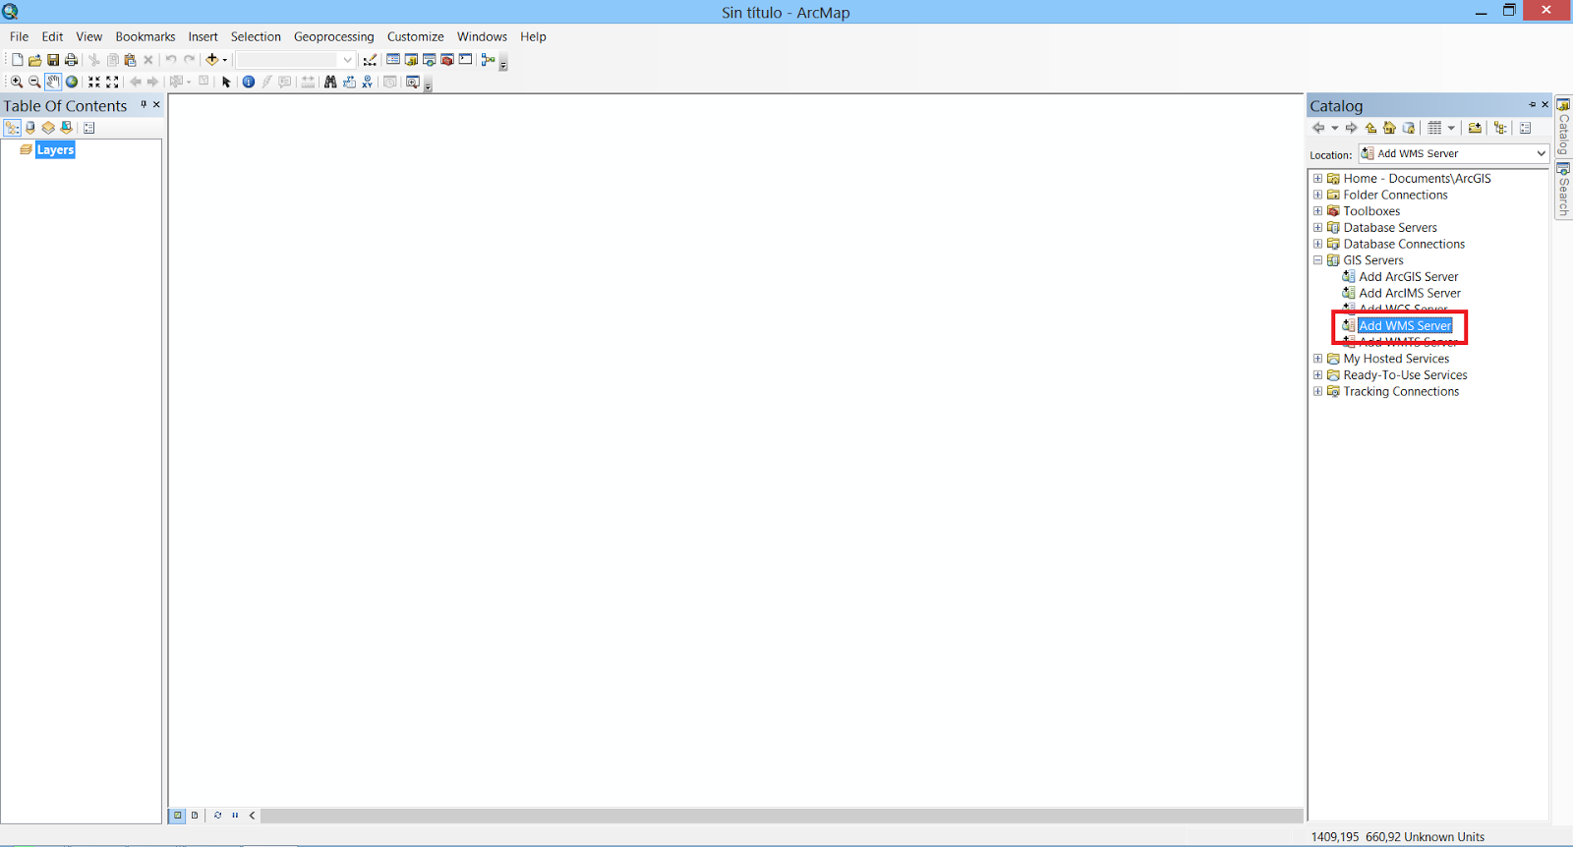The image size is (1573, 847).
Task: Click the horizontal map scrollbar
Action: (782, 816)
